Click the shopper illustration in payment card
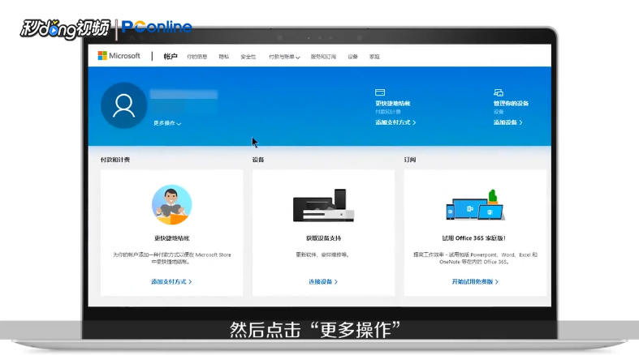639x355 pixels. (171, 204)
